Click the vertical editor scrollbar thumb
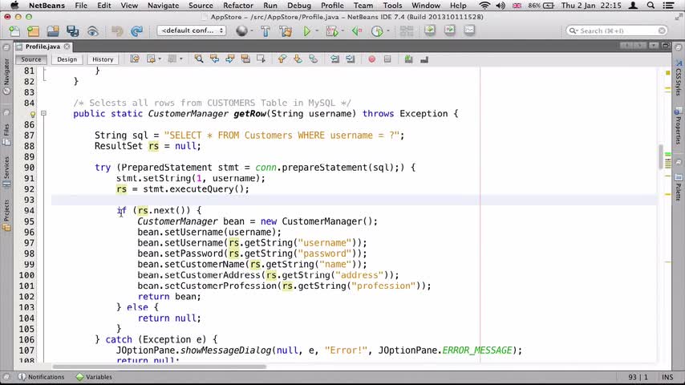The height and width of the screenshot is (385, 685). (661, 156)
